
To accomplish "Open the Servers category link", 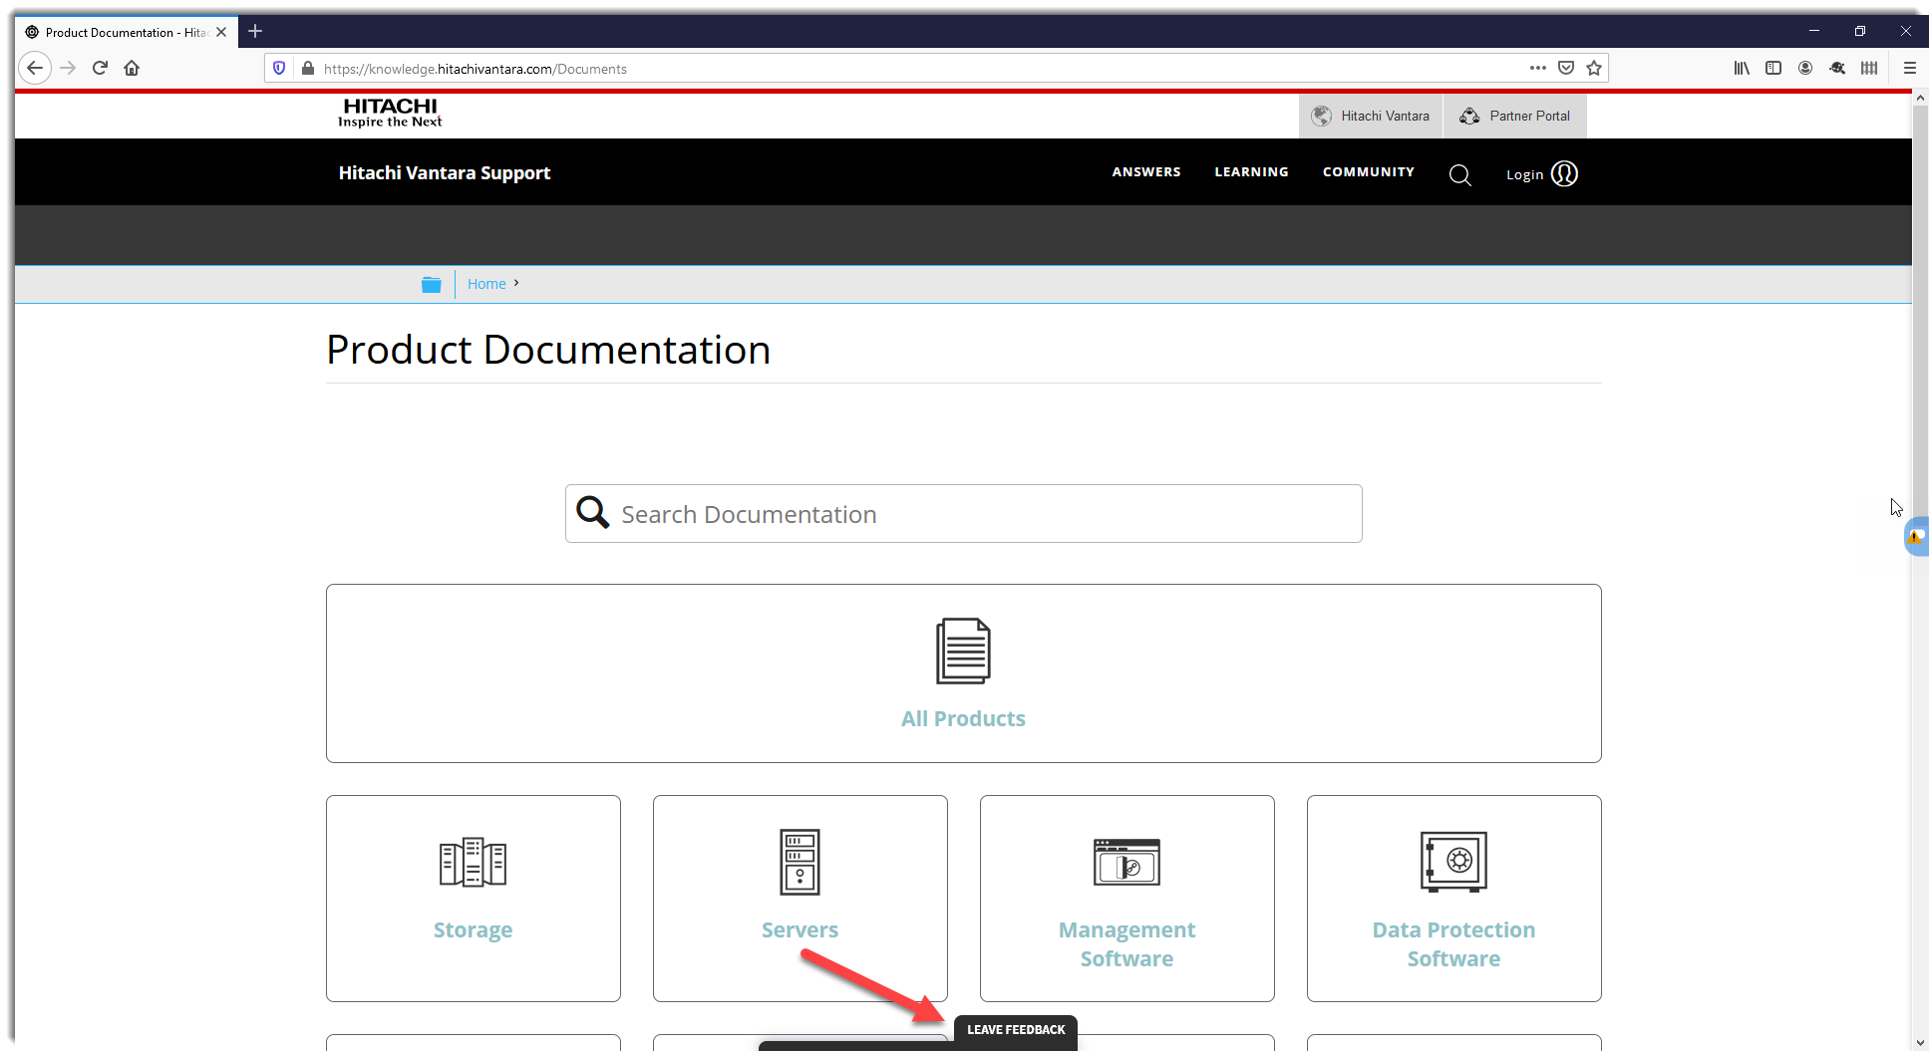I will click(x=800, y=929).
